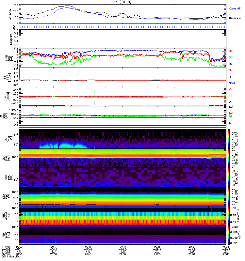Select the black "Ni" density legend label
Viewport: 245px width, 261px height.
230,77
